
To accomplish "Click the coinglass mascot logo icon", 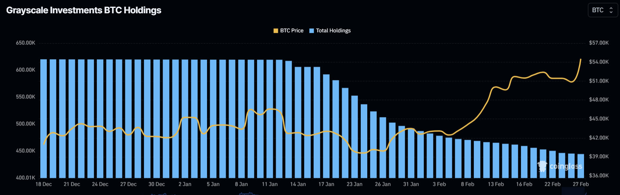I will [x=542, y=166].
